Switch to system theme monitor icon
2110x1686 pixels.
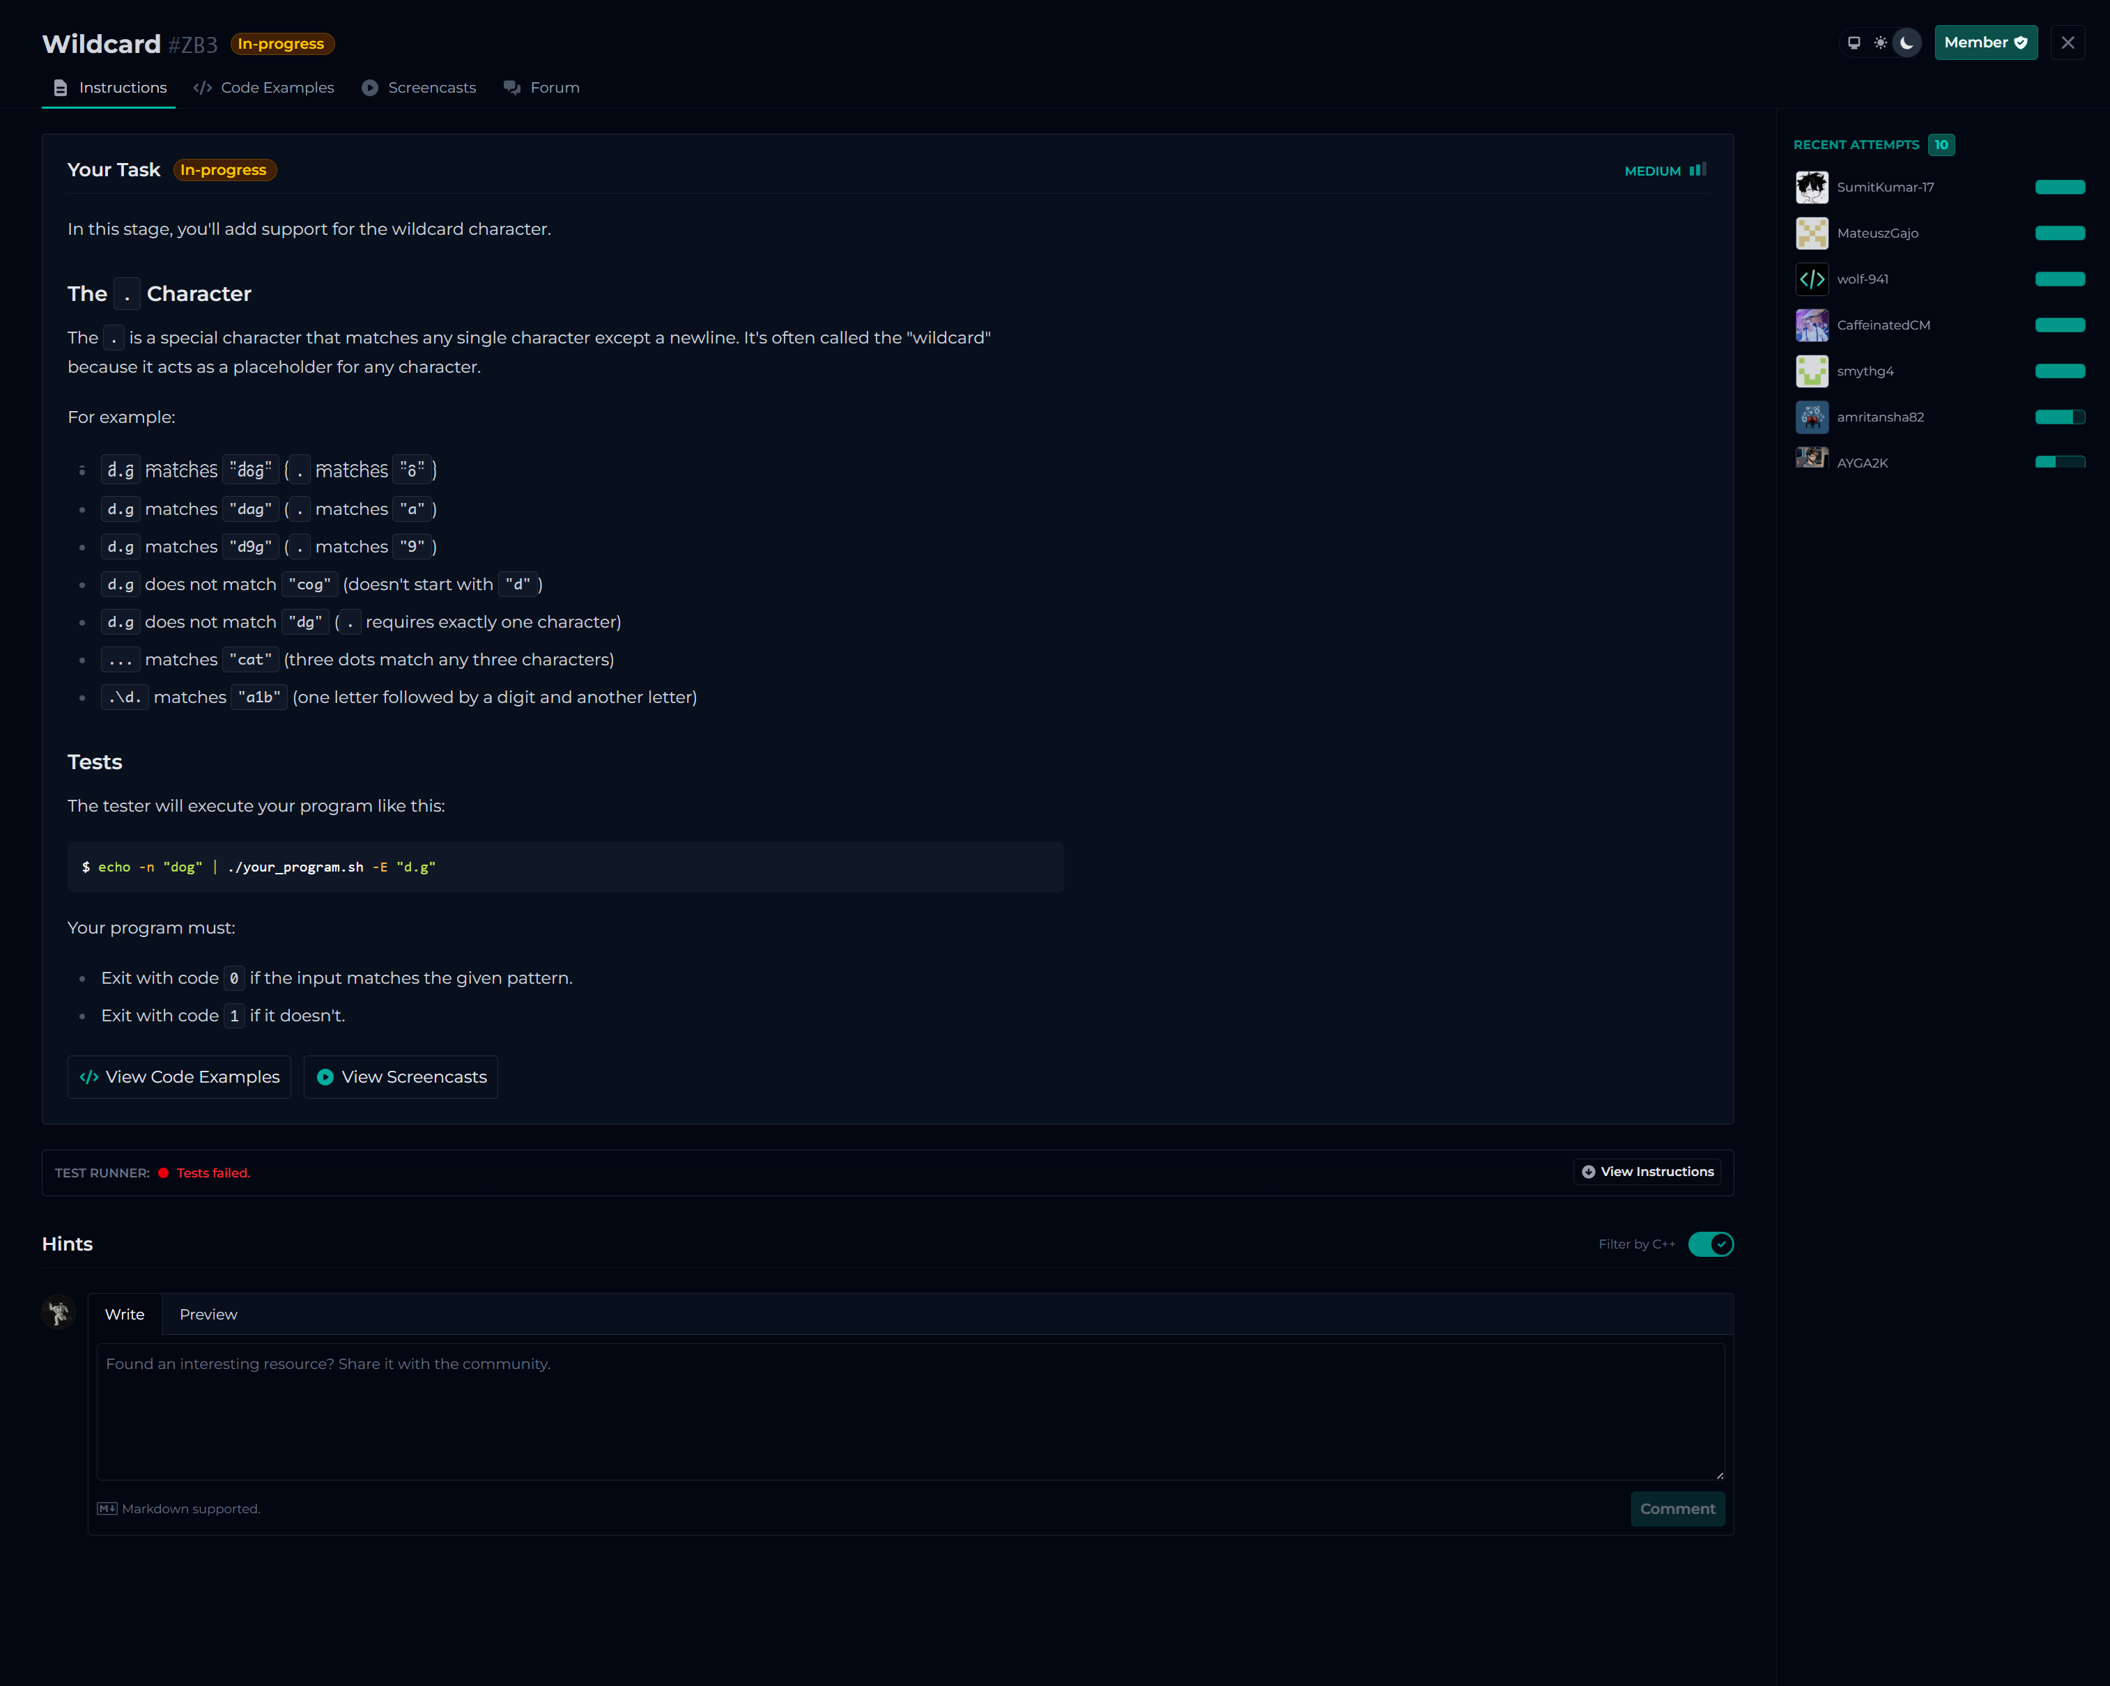1853,43
